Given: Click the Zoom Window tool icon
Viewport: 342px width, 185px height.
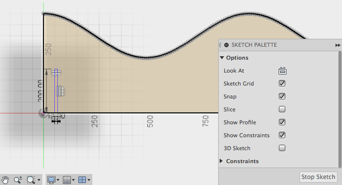Looking at the screenshot, I should point(31,180).
